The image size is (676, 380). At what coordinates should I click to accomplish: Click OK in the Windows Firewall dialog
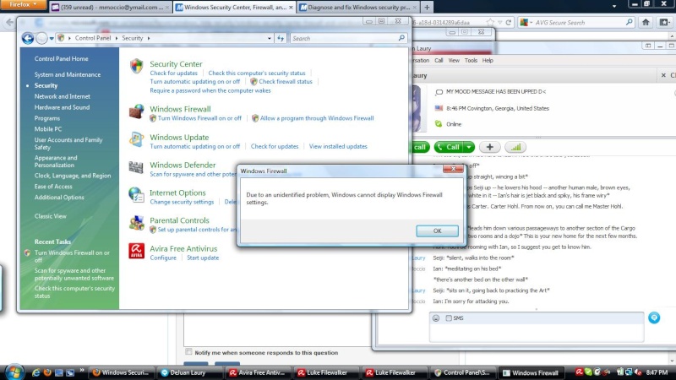437,231
